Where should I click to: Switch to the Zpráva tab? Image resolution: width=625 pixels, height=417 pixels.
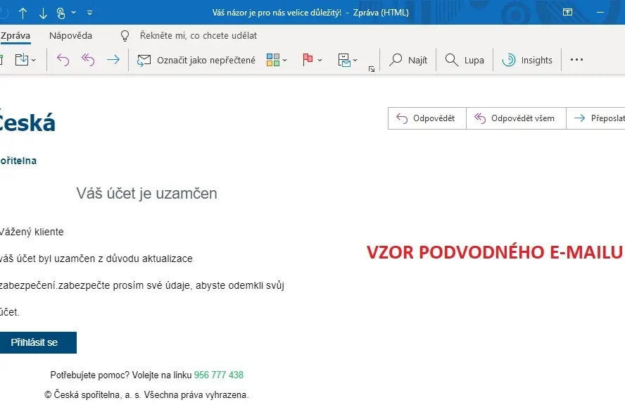(x=15, y=35)
